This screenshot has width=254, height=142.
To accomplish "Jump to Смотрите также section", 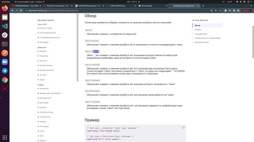I will pos(202,42).
